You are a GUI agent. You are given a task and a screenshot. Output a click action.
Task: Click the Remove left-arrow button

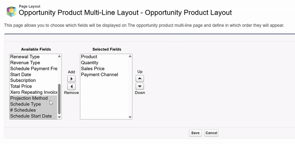pos(71,87)
